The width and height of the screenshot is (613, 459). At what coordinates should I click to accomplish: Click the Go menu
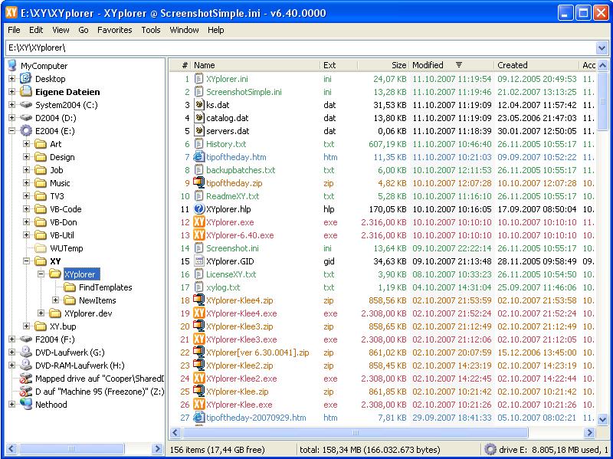click(x=84, y=30)
